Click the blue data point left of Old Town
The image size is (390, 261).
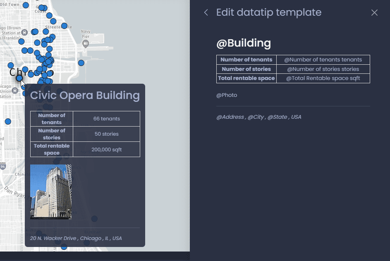[26, 5]
